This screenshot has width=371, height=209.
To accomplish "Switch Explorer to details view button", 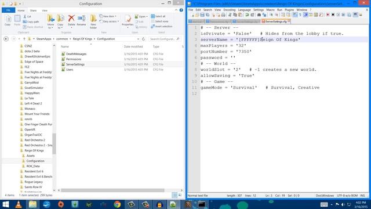I will pos(174,195).
